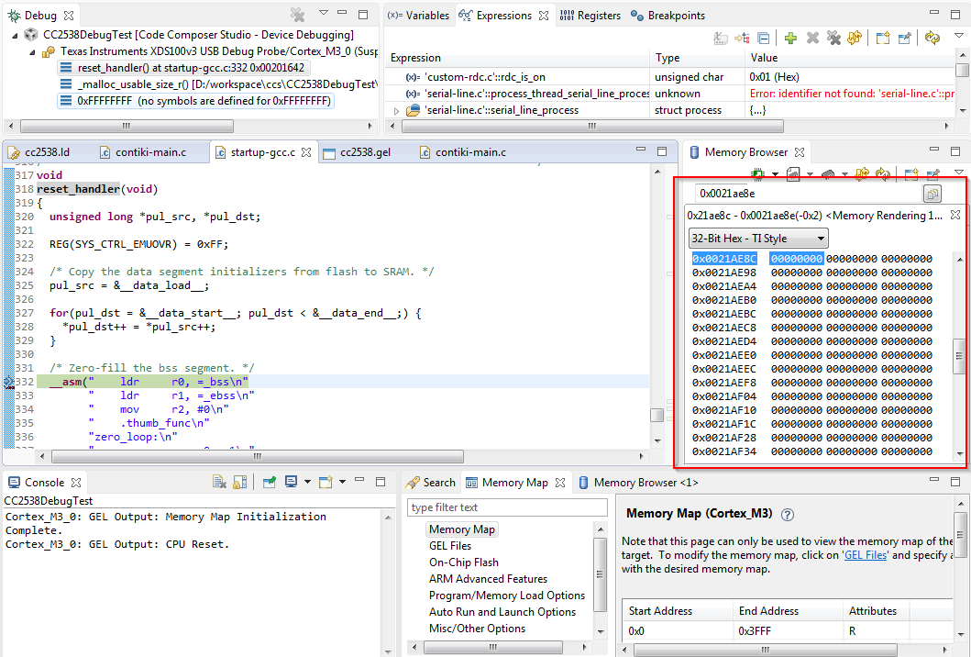This screenshot has height=657, width=971.
Task: Close the Memory Rendering 1 tab
Action: [x=955, y=215]
